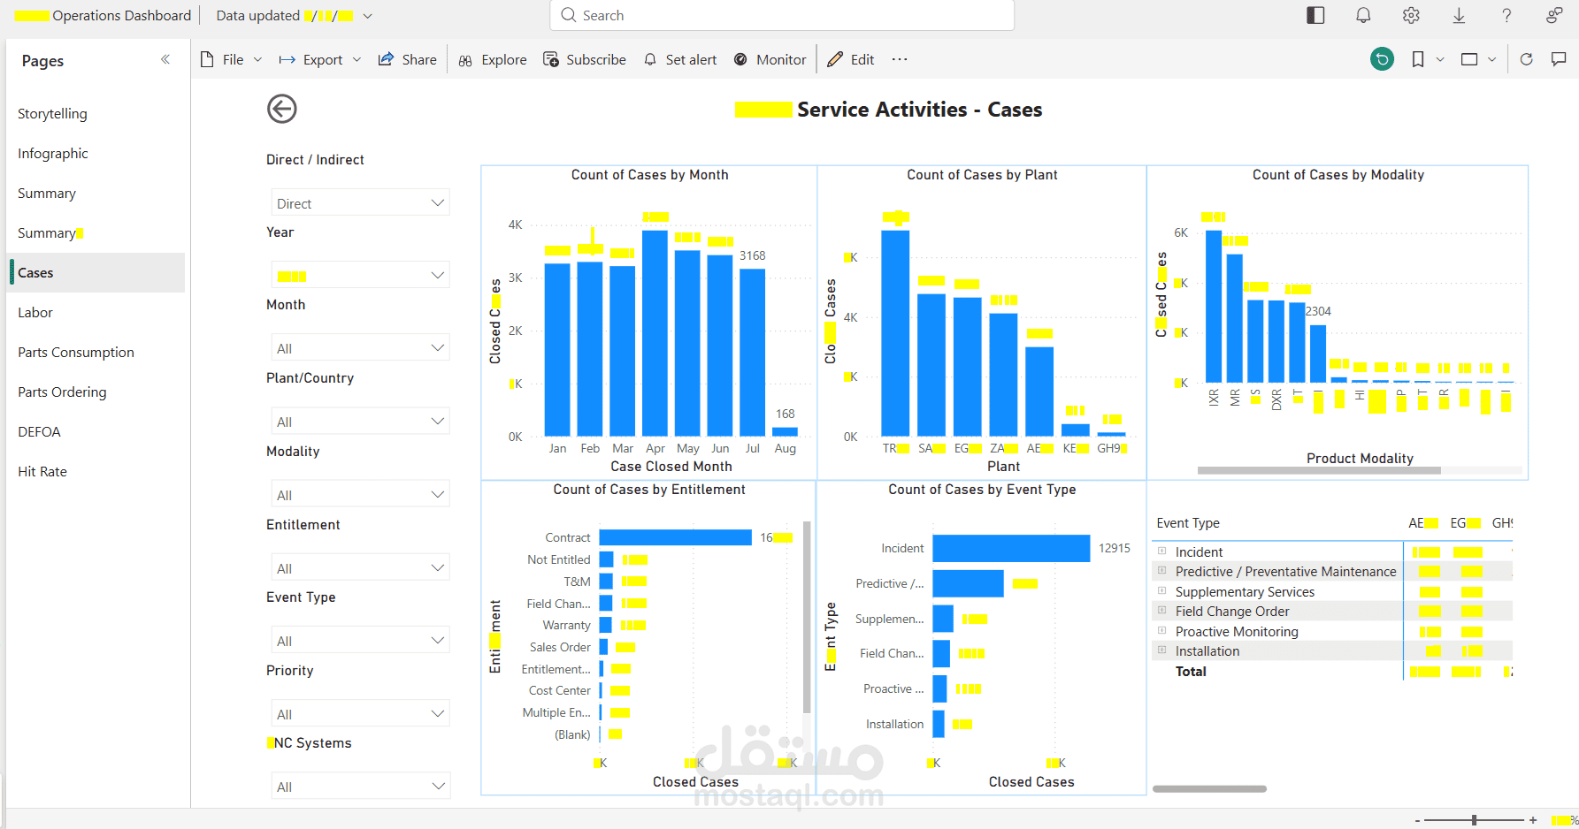Expand the Field Change Order row
Viewport: 1579px width, 829px height.
1162,611
